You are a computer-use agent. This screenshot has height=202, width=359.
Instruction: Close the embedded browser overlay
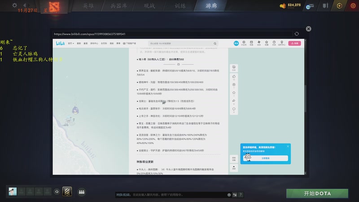308,29
